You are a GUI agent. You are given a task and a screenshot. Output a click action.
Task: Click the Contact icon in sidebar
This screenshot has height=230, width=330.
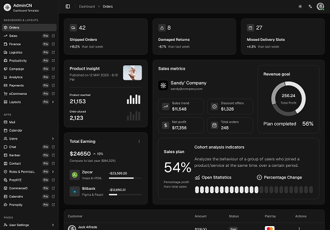pyautogui.click(x=6, y=164)
